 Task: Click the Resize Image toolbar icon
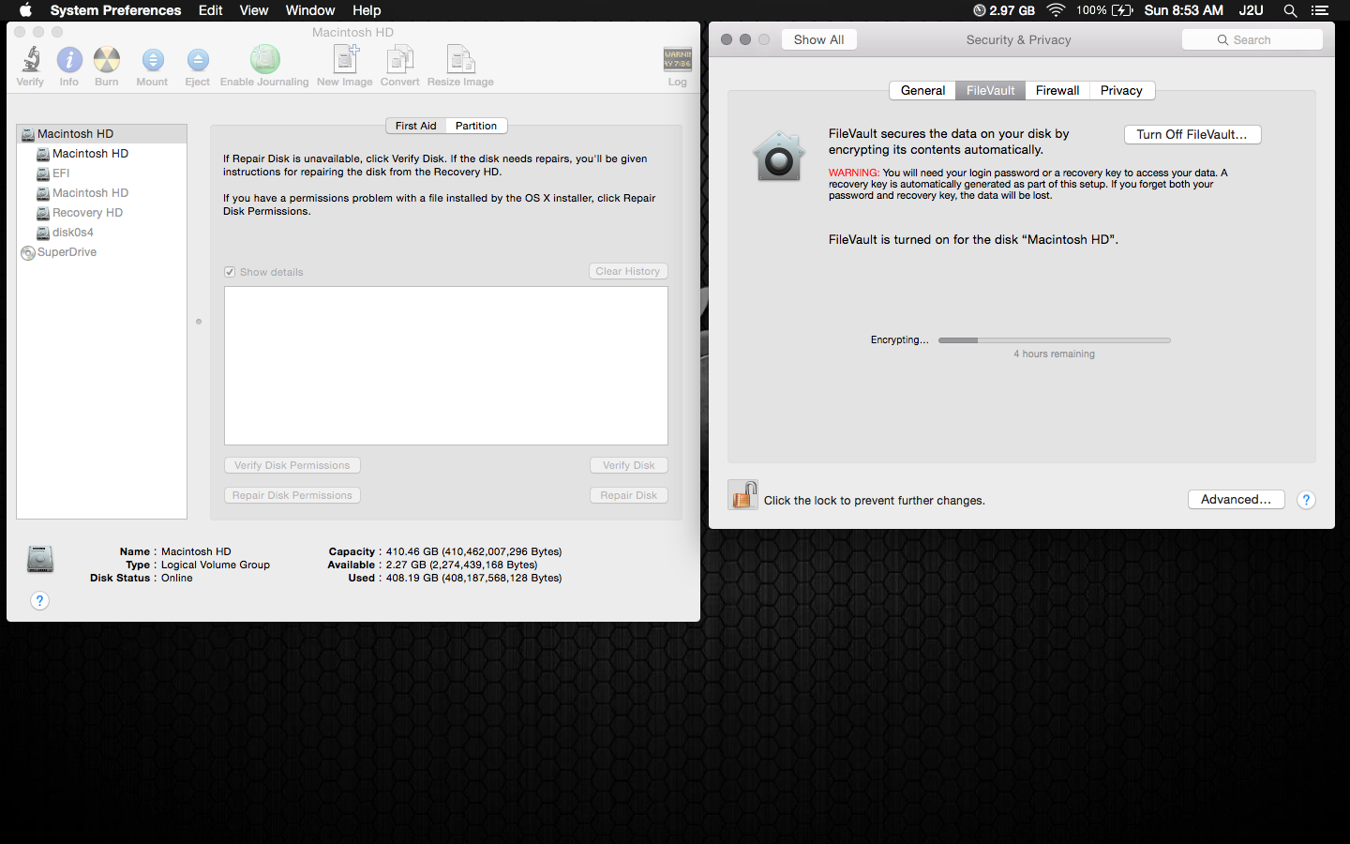460,59
